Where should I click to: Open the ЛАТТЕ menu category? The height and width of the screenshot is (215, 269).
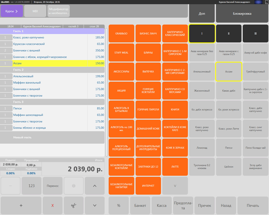click(x=175, y=167)
